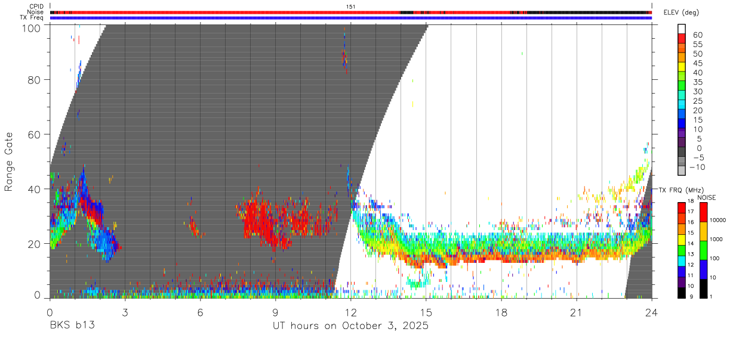The height and width of the screenshot is (338, 733).
Task: Click the NOISE legend title
Action: [x=706, y=197]
